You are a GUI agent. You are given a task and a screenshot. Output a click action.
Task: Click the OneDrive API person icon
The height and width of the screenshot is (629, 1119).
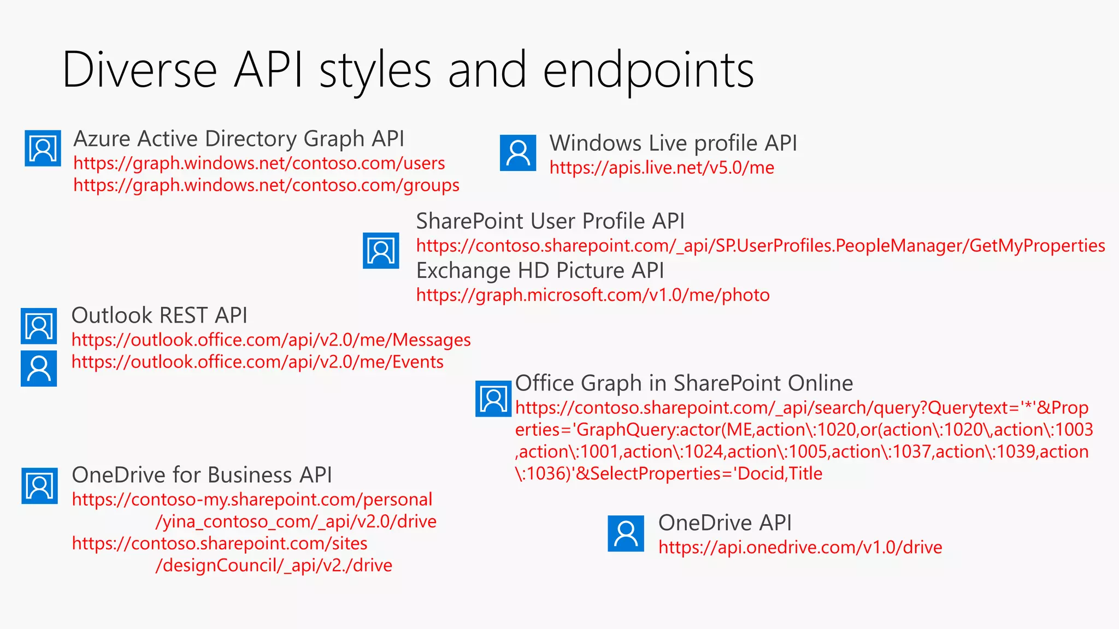tap(626, 533)
